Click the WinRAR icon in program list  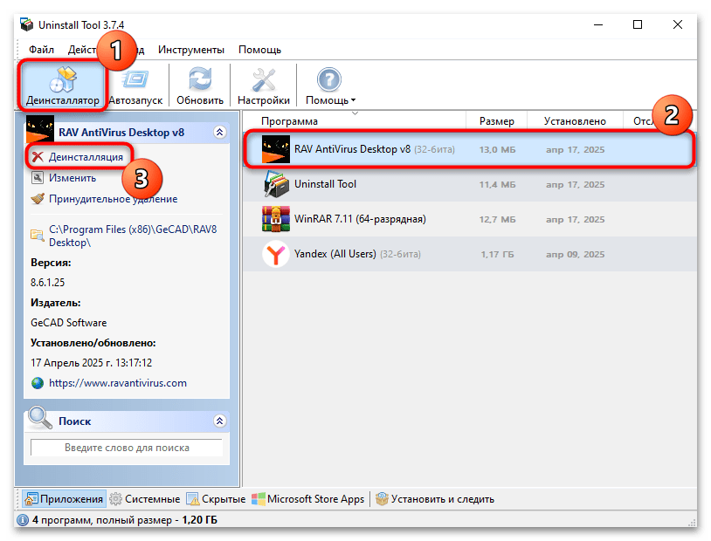point(276,219)
